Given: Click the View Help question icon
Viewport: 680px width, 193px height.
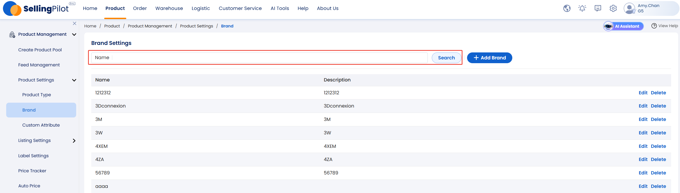Looking at the screenshot, I should 654,26.
